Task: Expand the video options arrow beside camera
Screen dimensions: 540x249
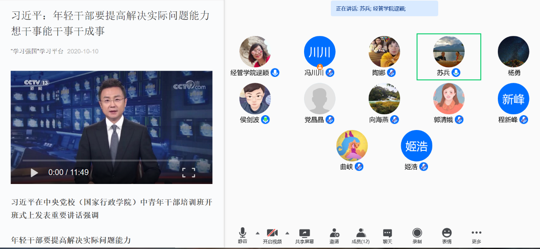Action: (x=287, y=233)
